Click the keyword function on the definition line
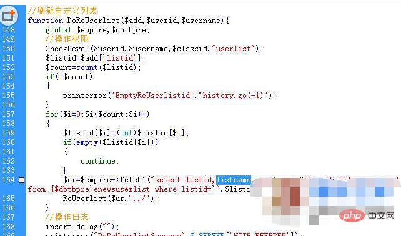The width and height of the screenshot is (401, 236). click(45, 21)
